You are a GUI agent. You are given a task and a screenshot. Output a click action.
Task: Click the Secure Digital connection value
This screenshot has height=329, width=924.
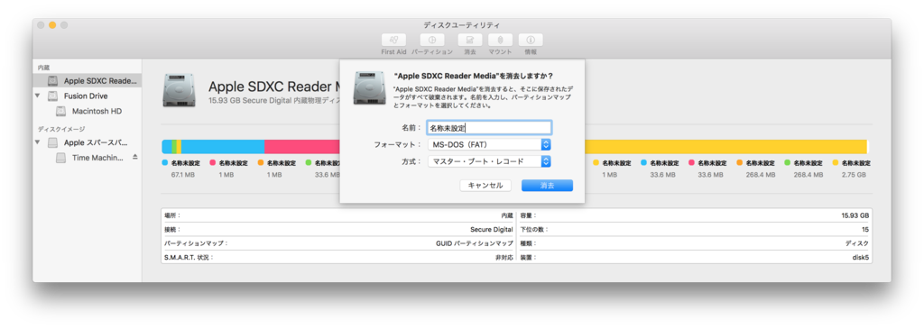492,230
